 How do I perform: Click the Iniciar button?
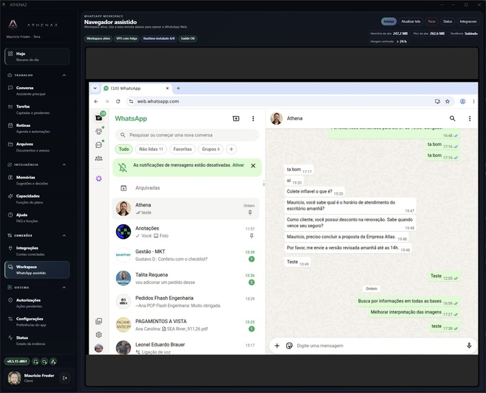click(389, 21)
